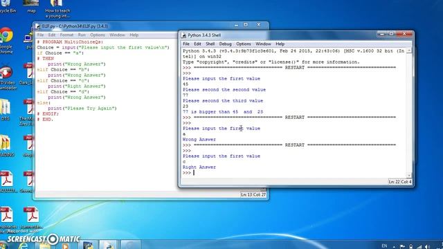This screenshot has width=443, height=249.
Task: Open the PDF icon labeled 'scannerdar...'
Action: coord(32,218)
